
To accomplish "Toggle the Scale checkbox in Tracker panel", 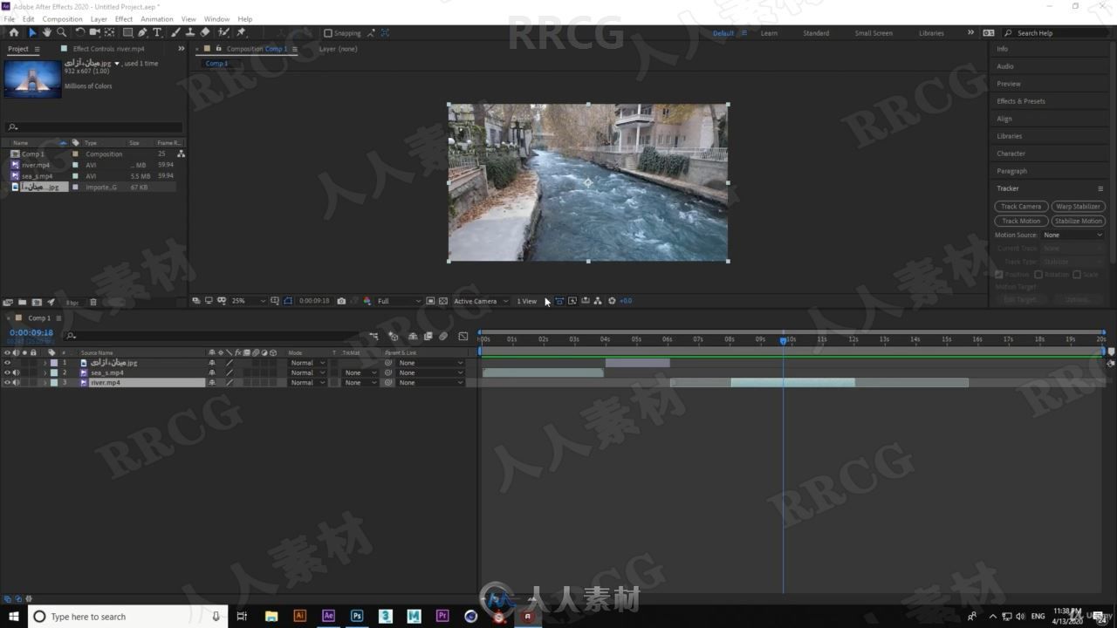I will [x=1077, y=275].
